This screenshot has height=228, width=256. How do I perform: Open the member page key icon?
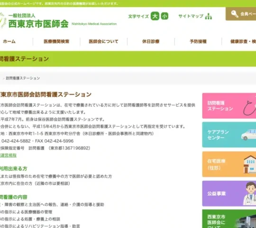pyautogui.click(x=235, y=14)
